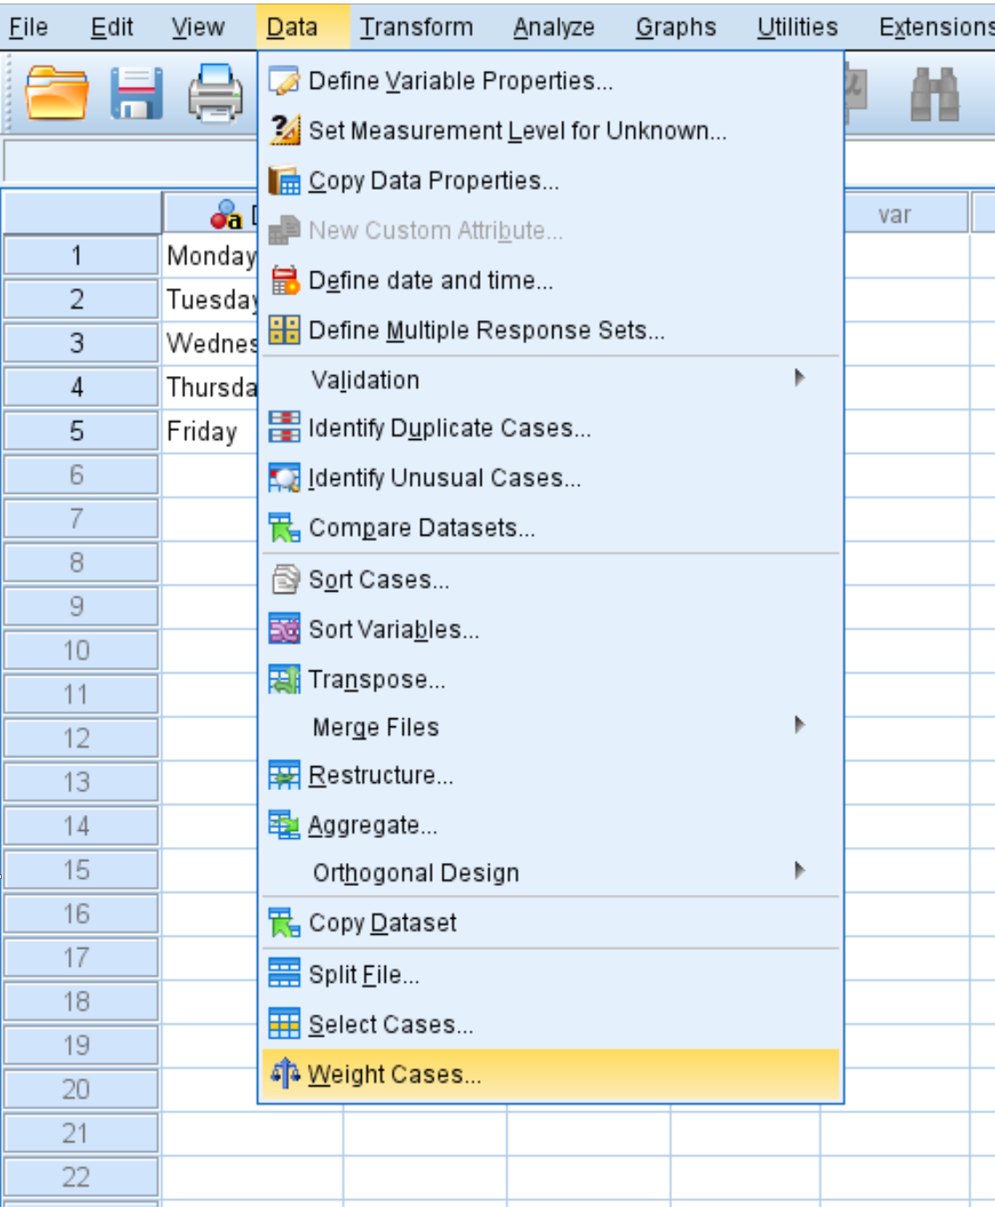The height and width of the screenshot is (1207, 995).
Task: Click the Open folder toolbar icon
Action: point(57,93)
